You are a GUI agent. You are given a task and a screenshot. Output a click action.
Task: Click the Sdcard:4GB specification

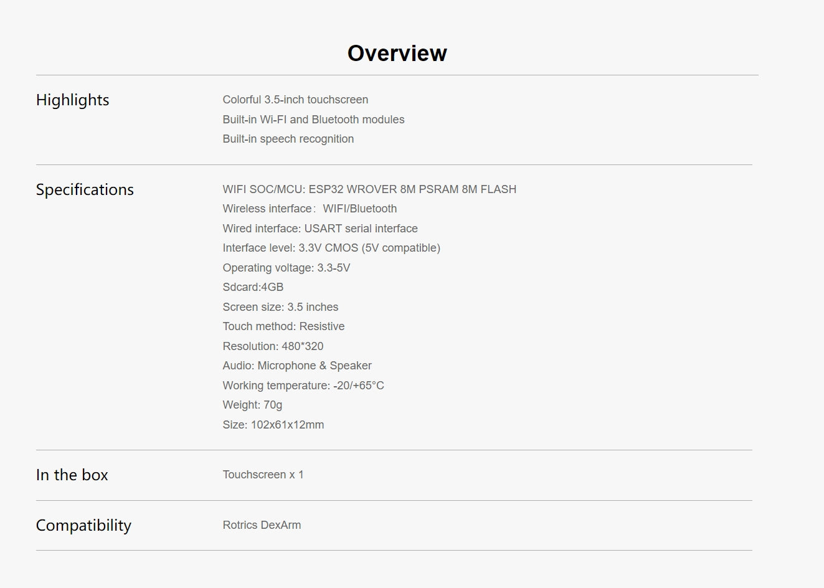pos(253,287)
